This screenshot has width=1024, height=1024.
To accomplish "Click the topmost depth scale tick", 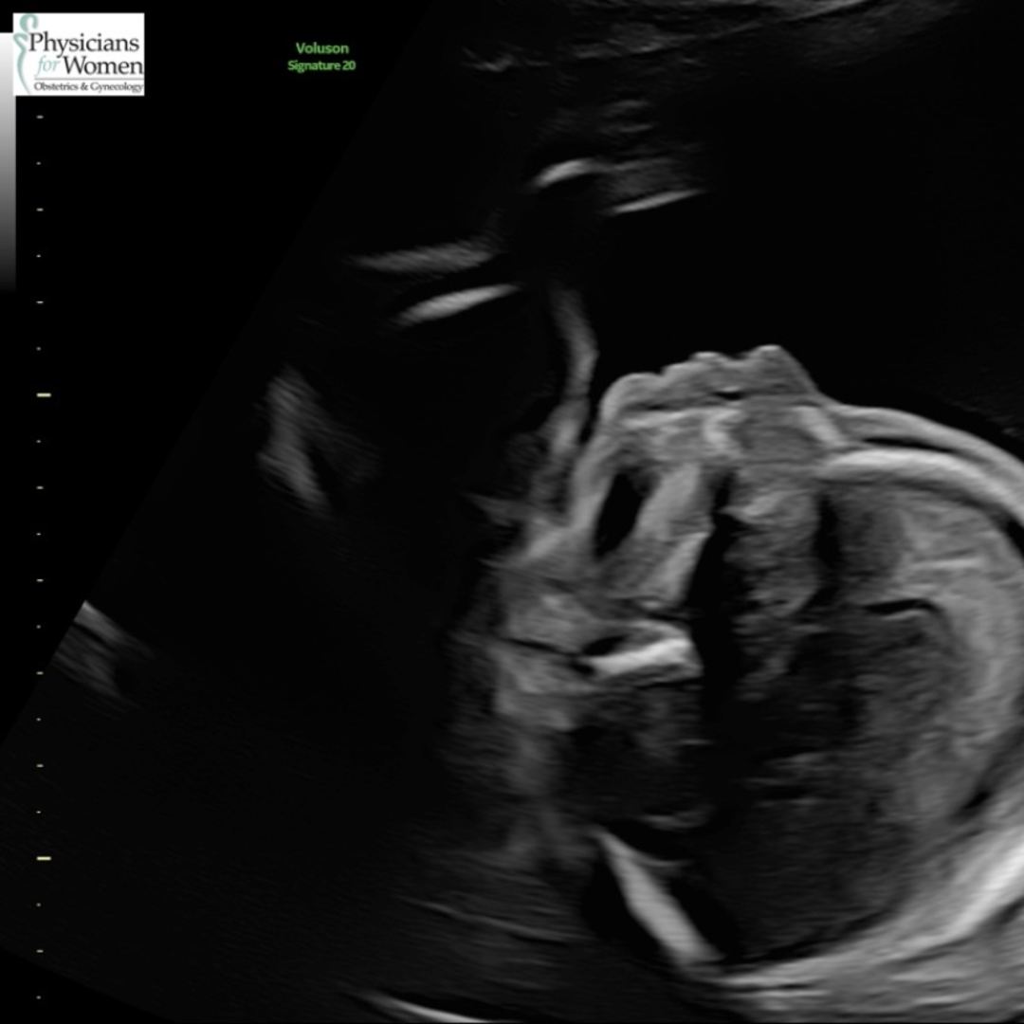I will tap(39, 117).
